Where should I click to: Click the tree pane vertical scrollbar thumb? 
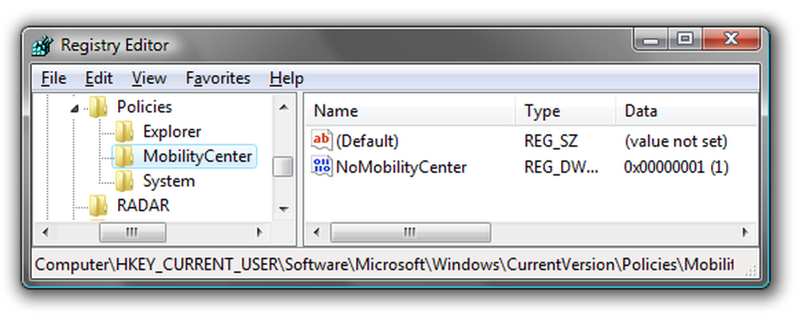click(x=282, y=167)
